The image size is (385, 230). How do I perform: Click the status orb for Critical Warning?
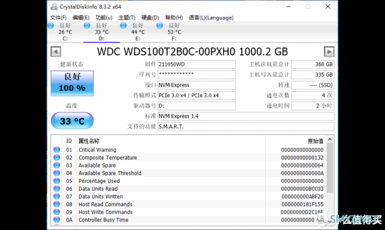(x=57, y=150)
